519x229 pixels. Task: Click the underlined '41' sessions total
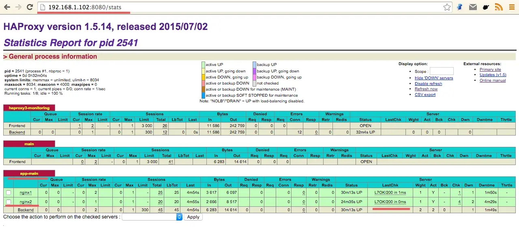pos(171,162)
